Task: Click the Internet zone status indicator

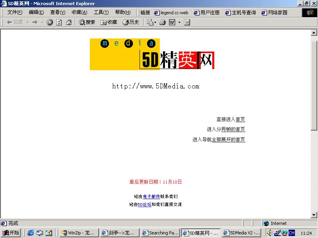Action: [275, 223]
